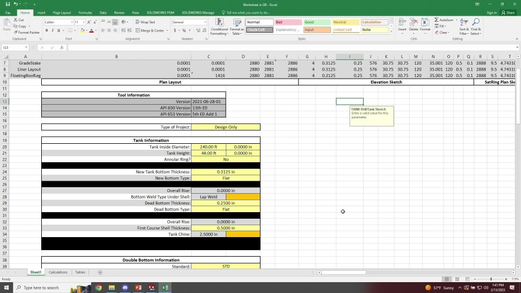Adjust the zoom slider in status bar

pyautogui.click(x=491, y=279)
